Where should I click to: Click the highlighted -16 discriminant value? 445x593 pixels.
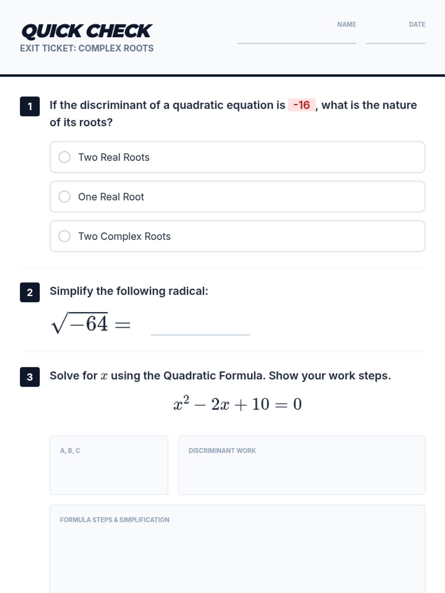301,105
